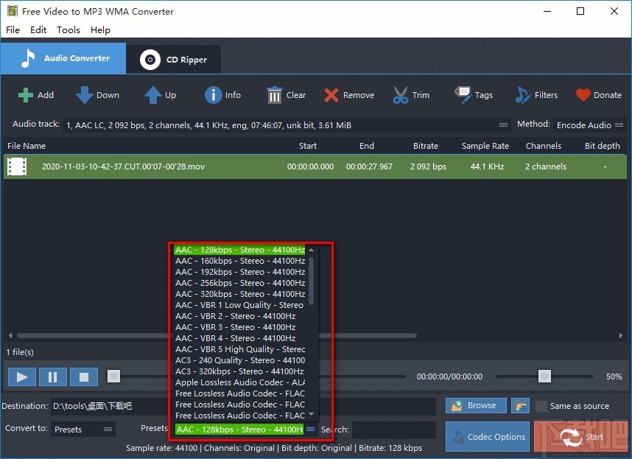Open Codec Options

[x=488, y=436]
